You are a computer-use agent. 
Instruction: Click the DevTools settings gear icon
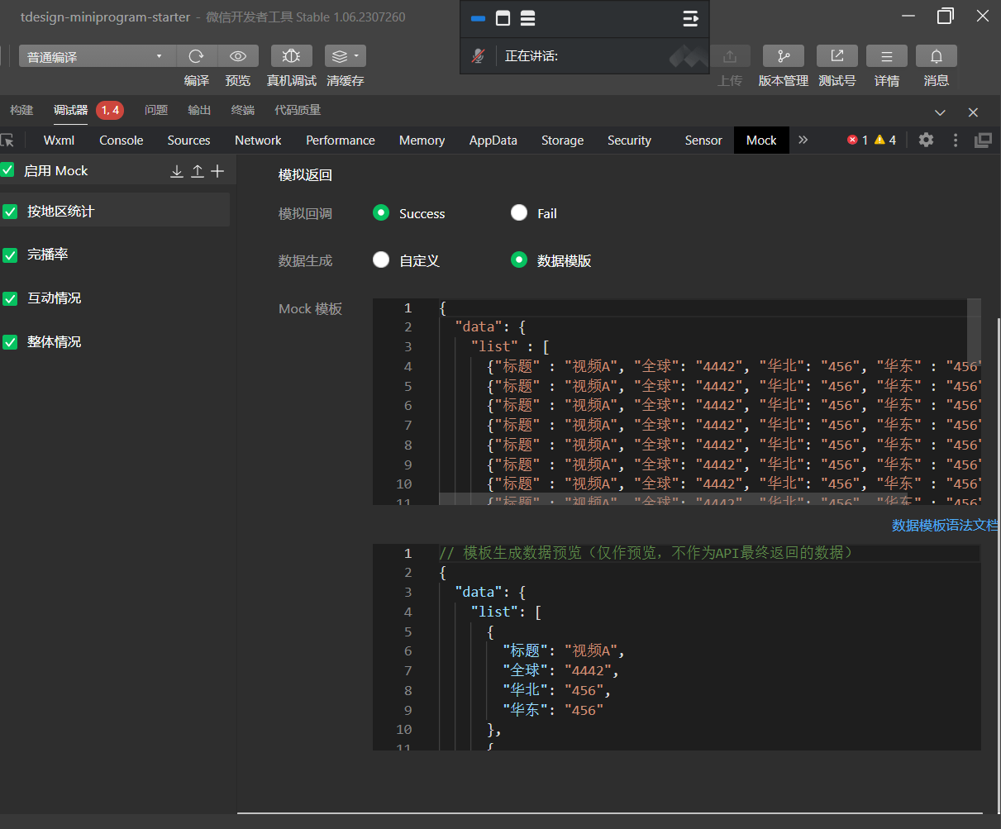coord(926,141)
